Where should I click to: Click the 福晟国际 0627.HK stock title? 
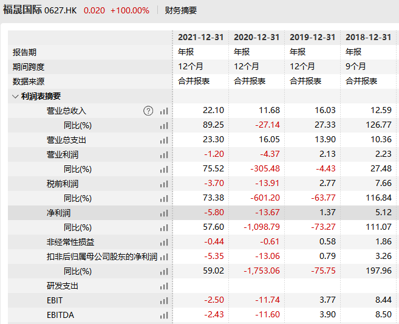(x=39, y=10)
